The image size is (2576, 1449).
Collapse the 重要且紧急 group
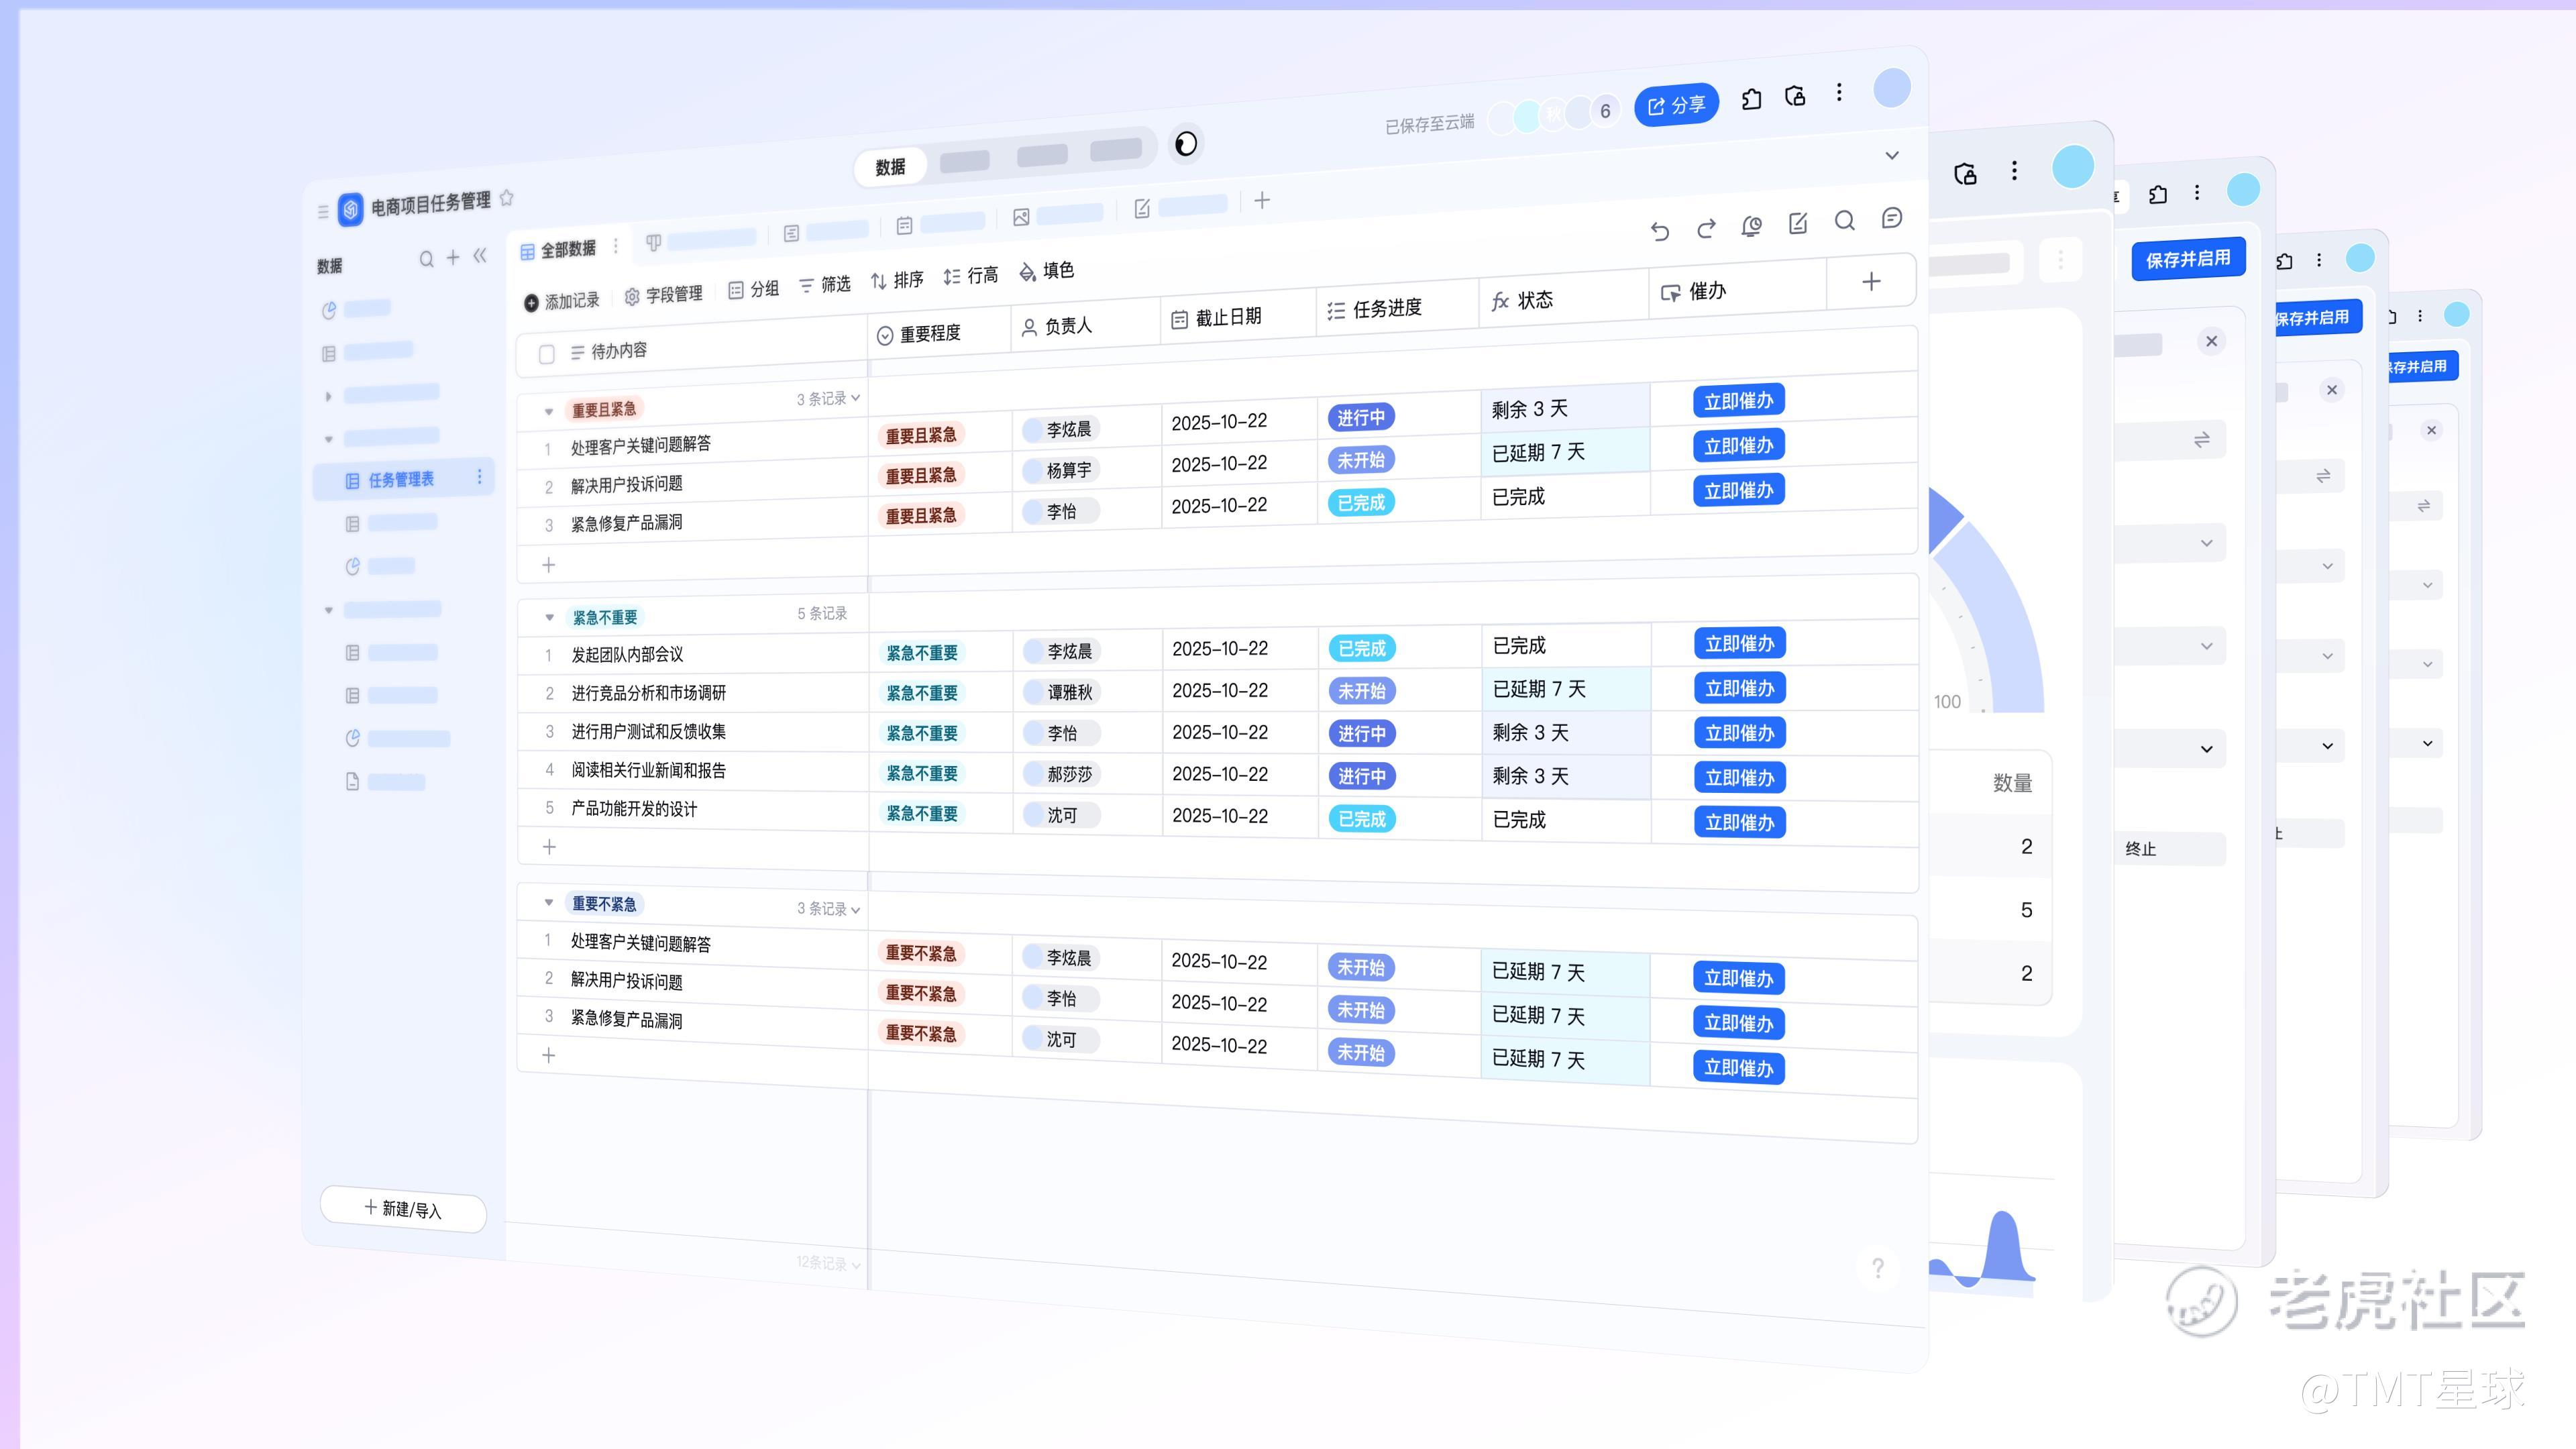(548, 411)
